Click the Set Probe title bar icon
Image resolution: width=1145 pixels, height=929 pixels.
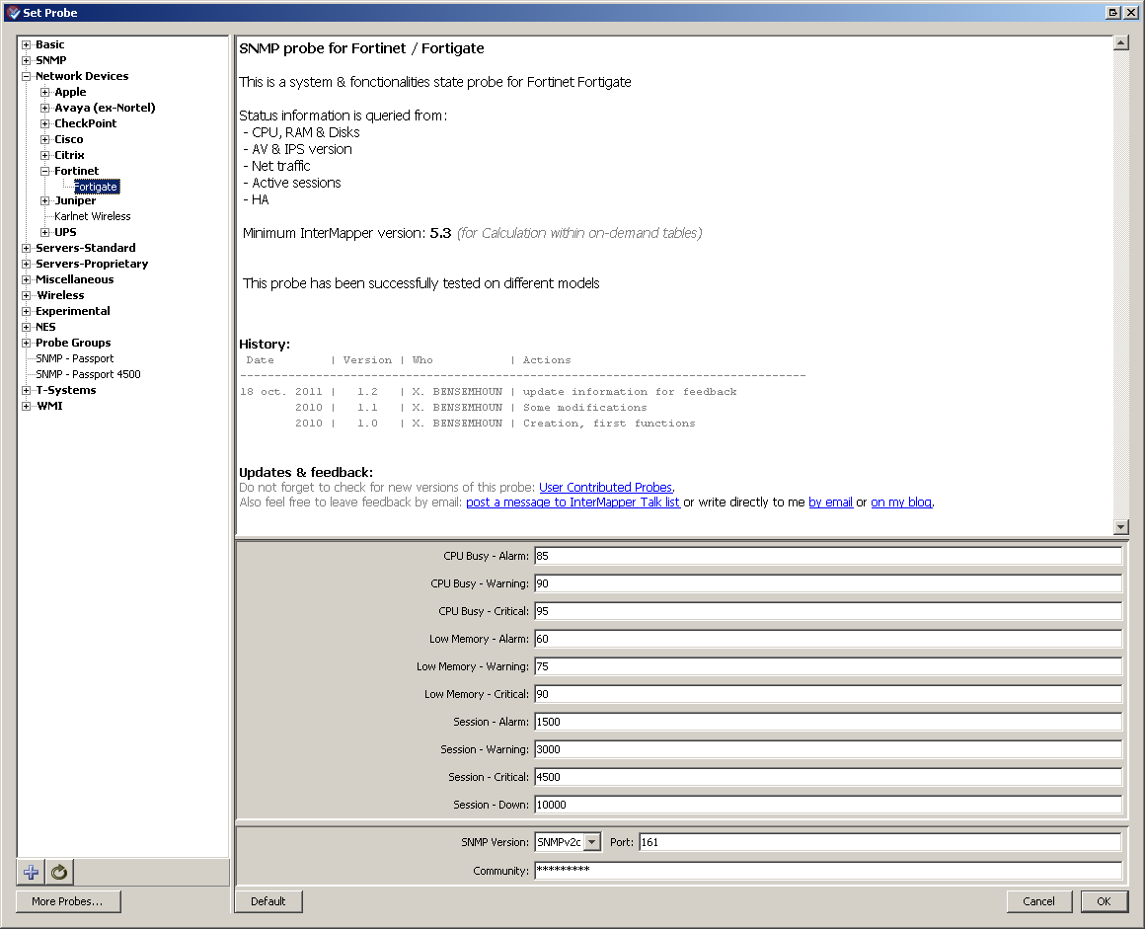pyautogui.click(x=13, y=13)
